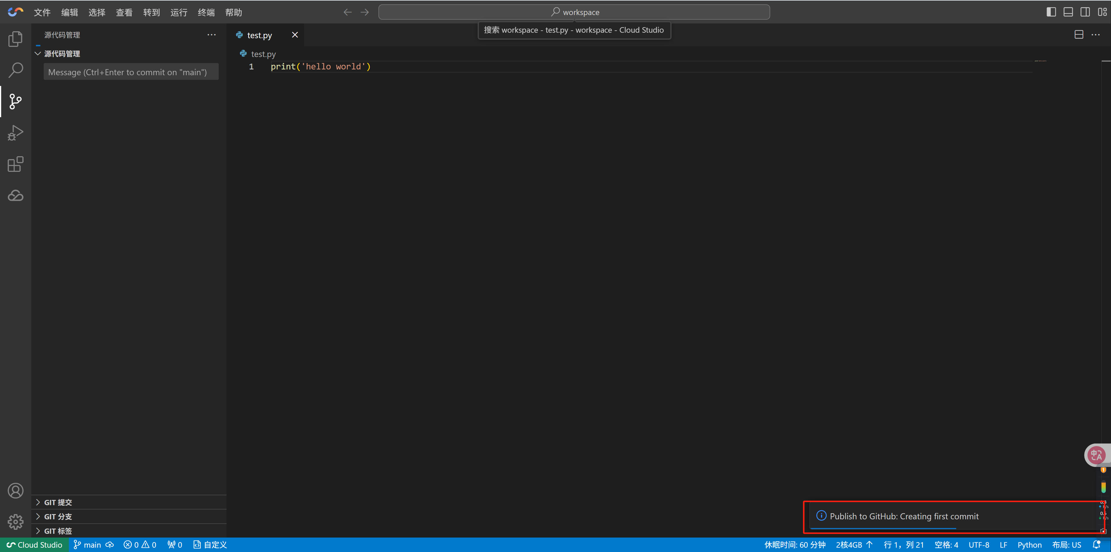
Task: Toggle the primary sidebar layout button
Action: [x=1051, y=12]
